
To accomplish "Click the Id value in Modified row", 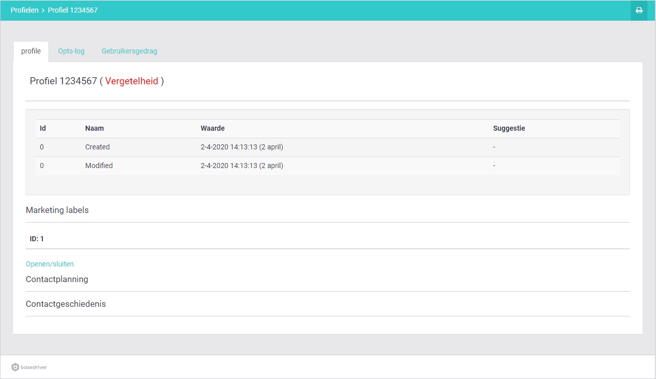I will tap(42, 166).
